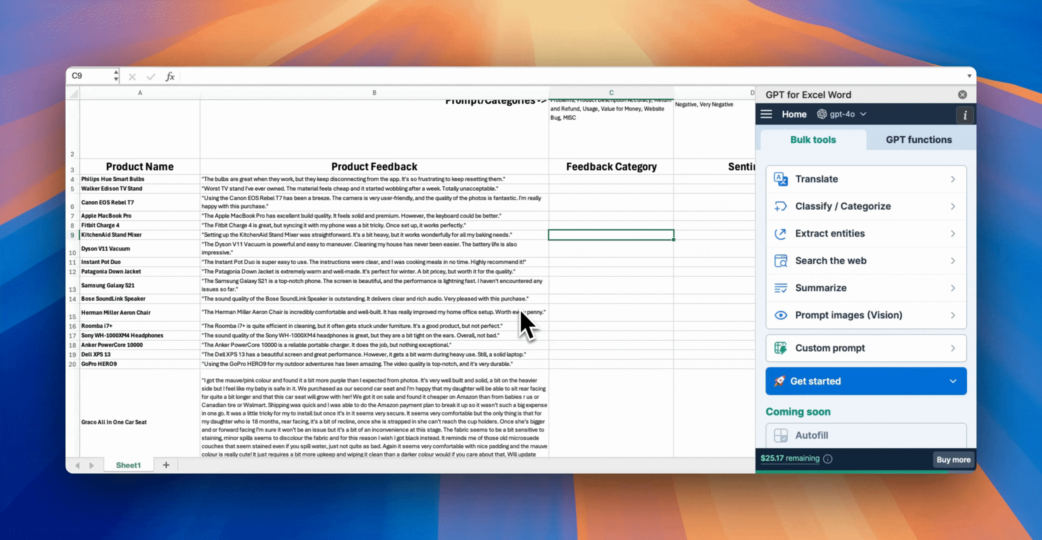Select the Product Name header cell
The image size is (1042, 540).
140,166
